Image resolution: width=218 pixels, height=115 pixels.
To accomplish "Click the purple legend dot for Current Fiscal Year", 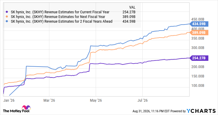I will (x=7, y=12).
